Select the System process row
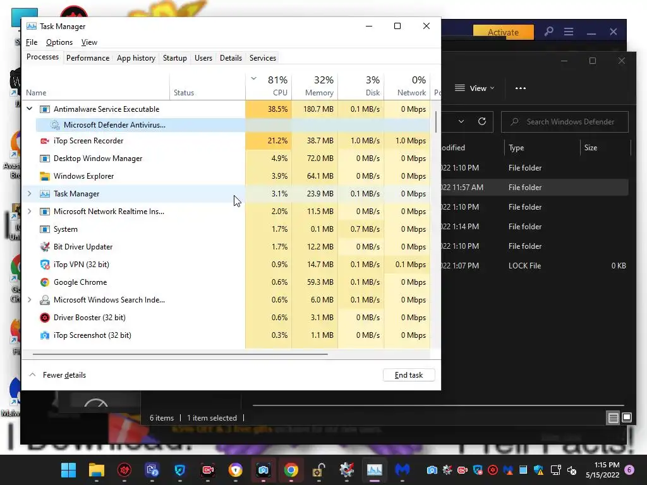The image size is (647, 485). click(226, 229)
